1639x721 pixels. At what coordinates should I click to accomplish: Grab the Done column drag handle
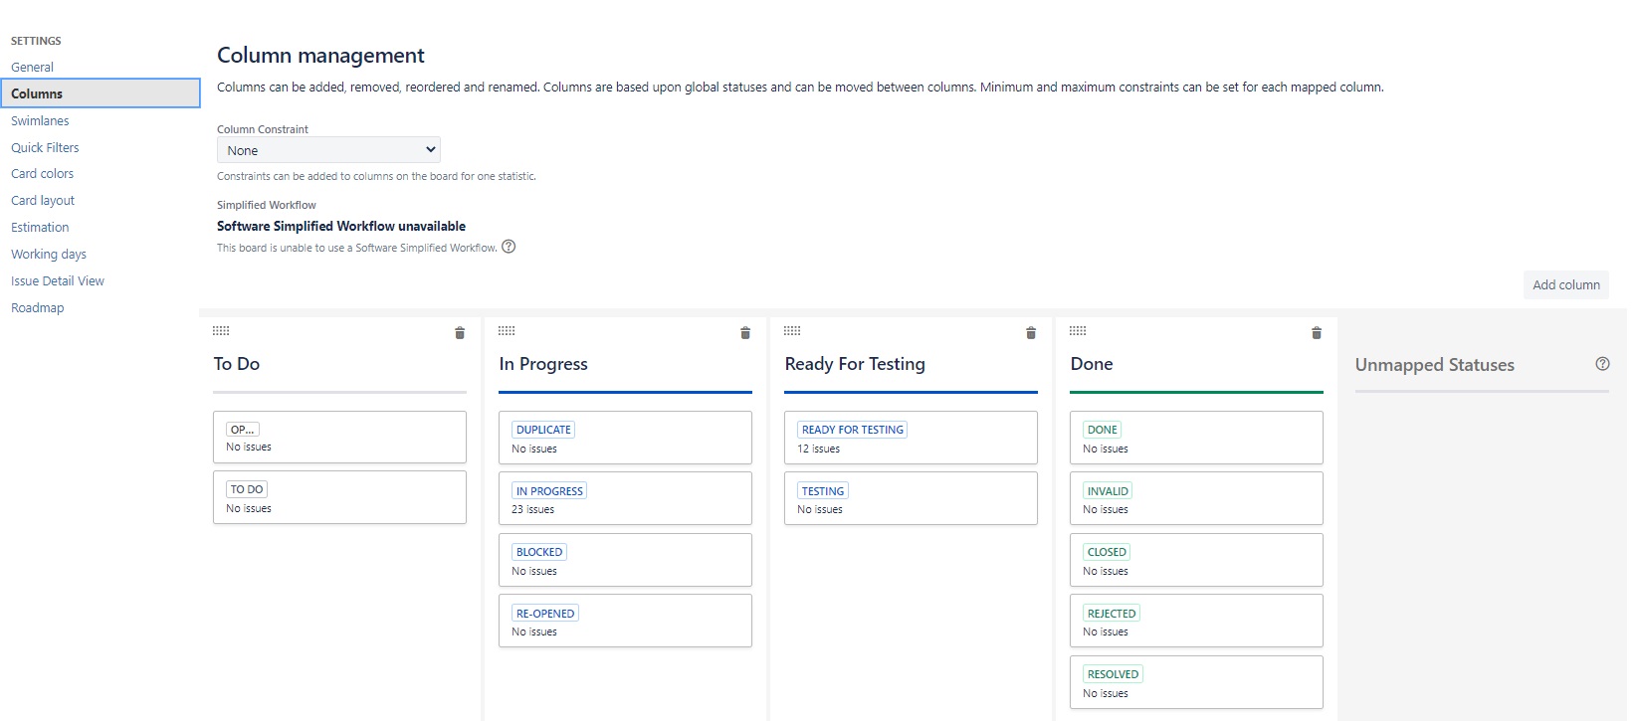point(1078,331)
